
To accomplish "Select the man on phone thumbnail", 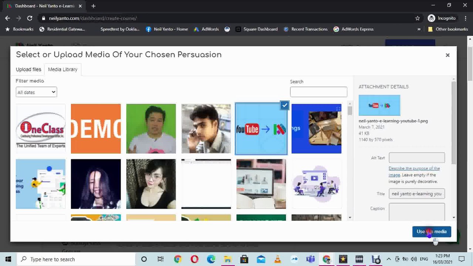I will click(x=206, y=129).
